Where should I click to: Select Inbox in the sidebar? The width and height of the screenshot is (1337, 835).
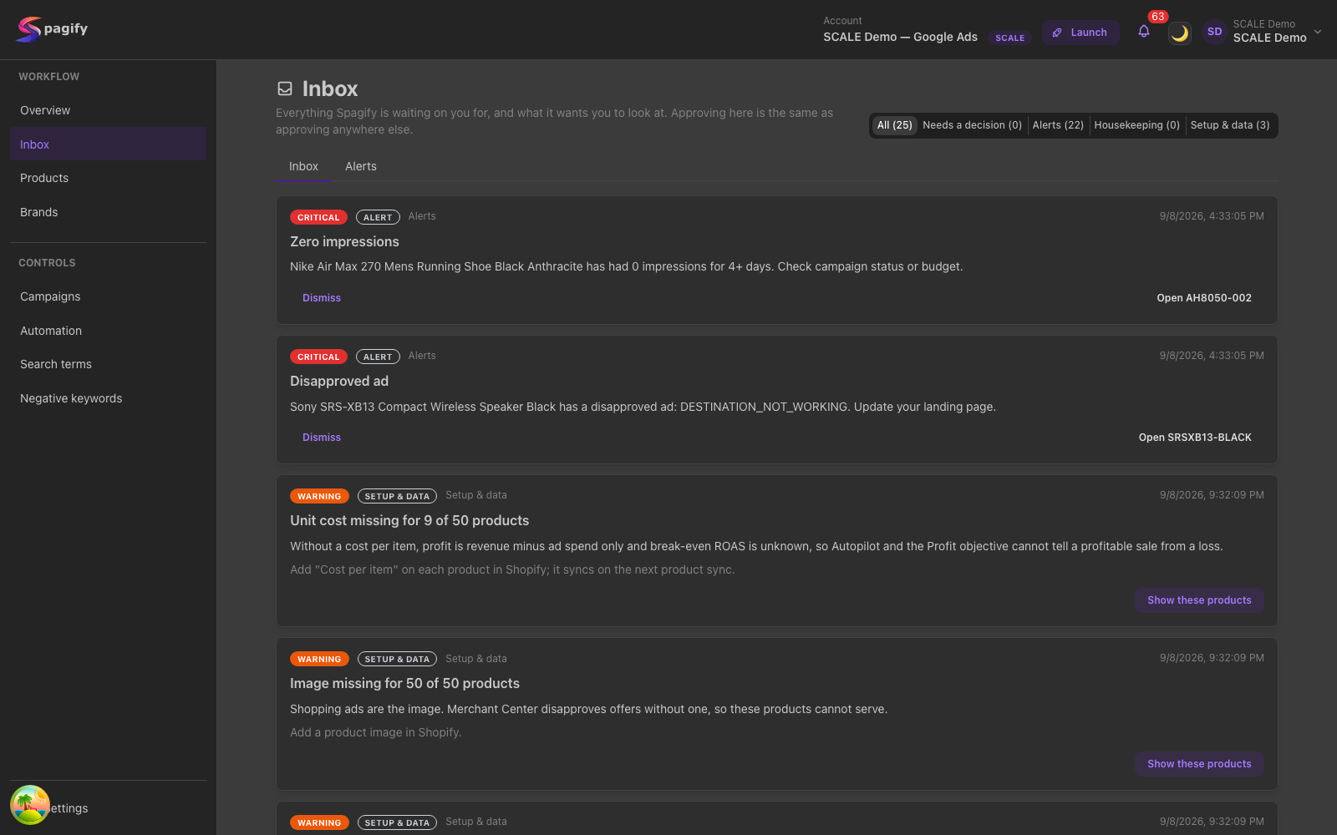tap(108, 144)
